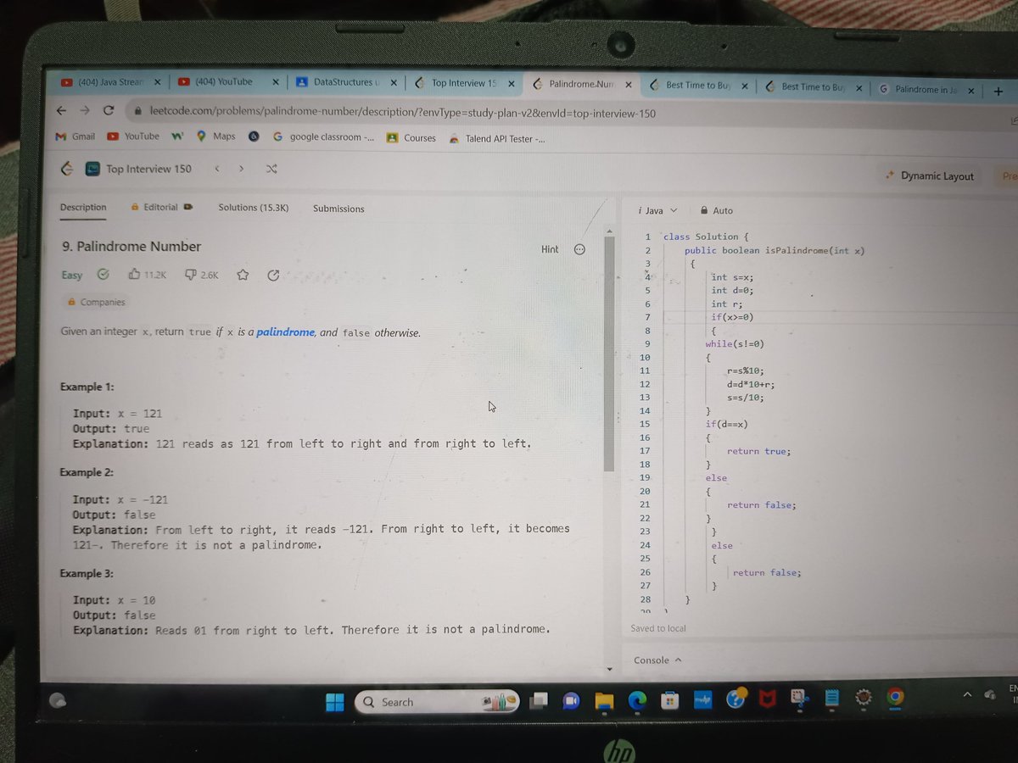This screenshot has height=763, width=1018.
Task: Click the shuffle random problem icon
Action: click(x=271, y=170)
